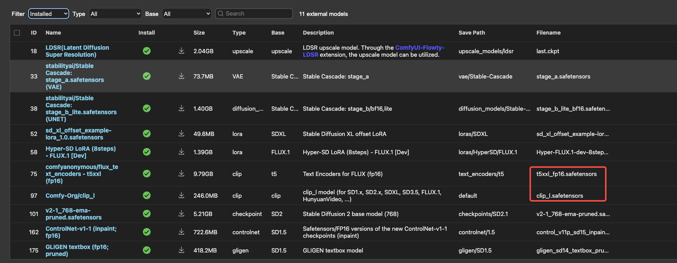This screenshot has height=263, width=677.
Task: Open the Filter dropdown set to Installed
Action: pyautogui.click(x=49, y=14)
